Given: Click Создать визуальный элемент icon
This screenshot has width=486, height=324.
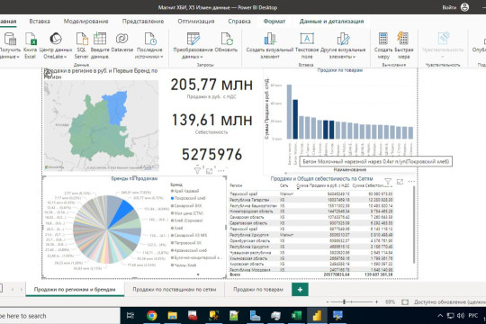Looking at the screenshot, I should click(x=270, y=40).
